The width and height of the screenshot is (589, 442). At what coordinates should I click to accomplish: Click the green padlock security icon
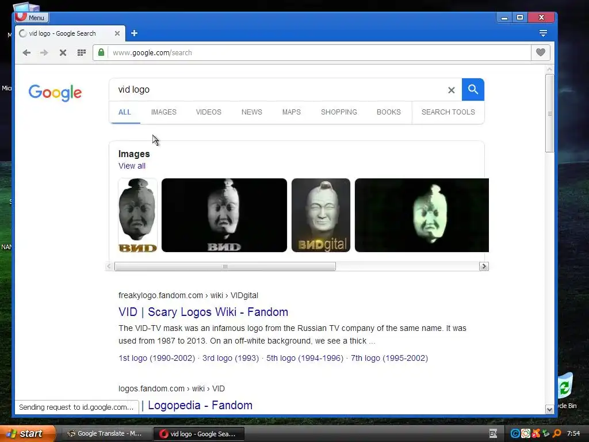coord(101,52)
